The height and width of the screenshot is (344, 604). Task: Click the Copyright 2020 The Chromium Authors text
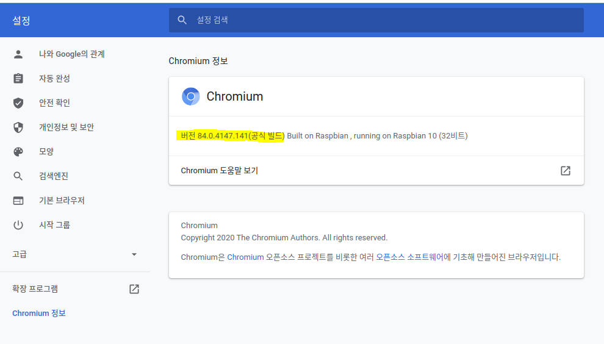284,238
